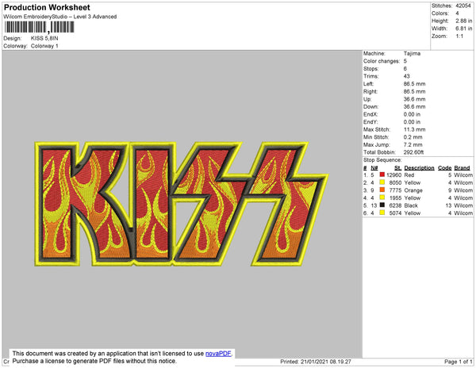Pick the yellow swatch with 5074 stitches
The height and width of the screenshot is (368, 476).
[x=382, y=213]
